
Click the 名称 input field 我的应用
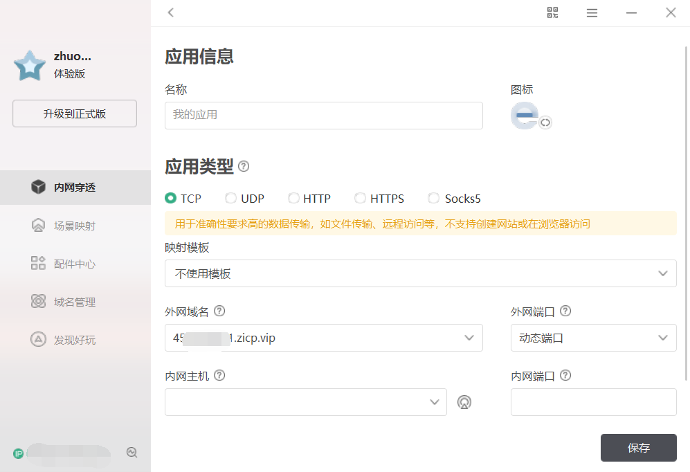tap(323, 116)
